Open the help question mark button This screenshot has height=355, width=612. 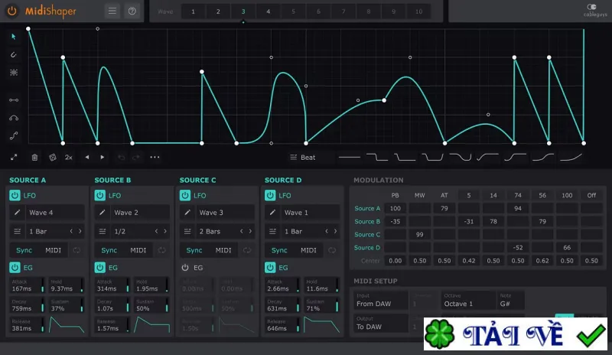pos(132,11)
